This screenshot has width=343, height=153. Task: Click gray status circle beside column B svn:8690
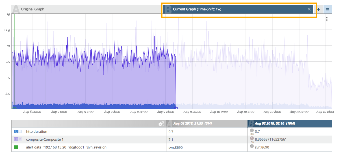point(252,147)
